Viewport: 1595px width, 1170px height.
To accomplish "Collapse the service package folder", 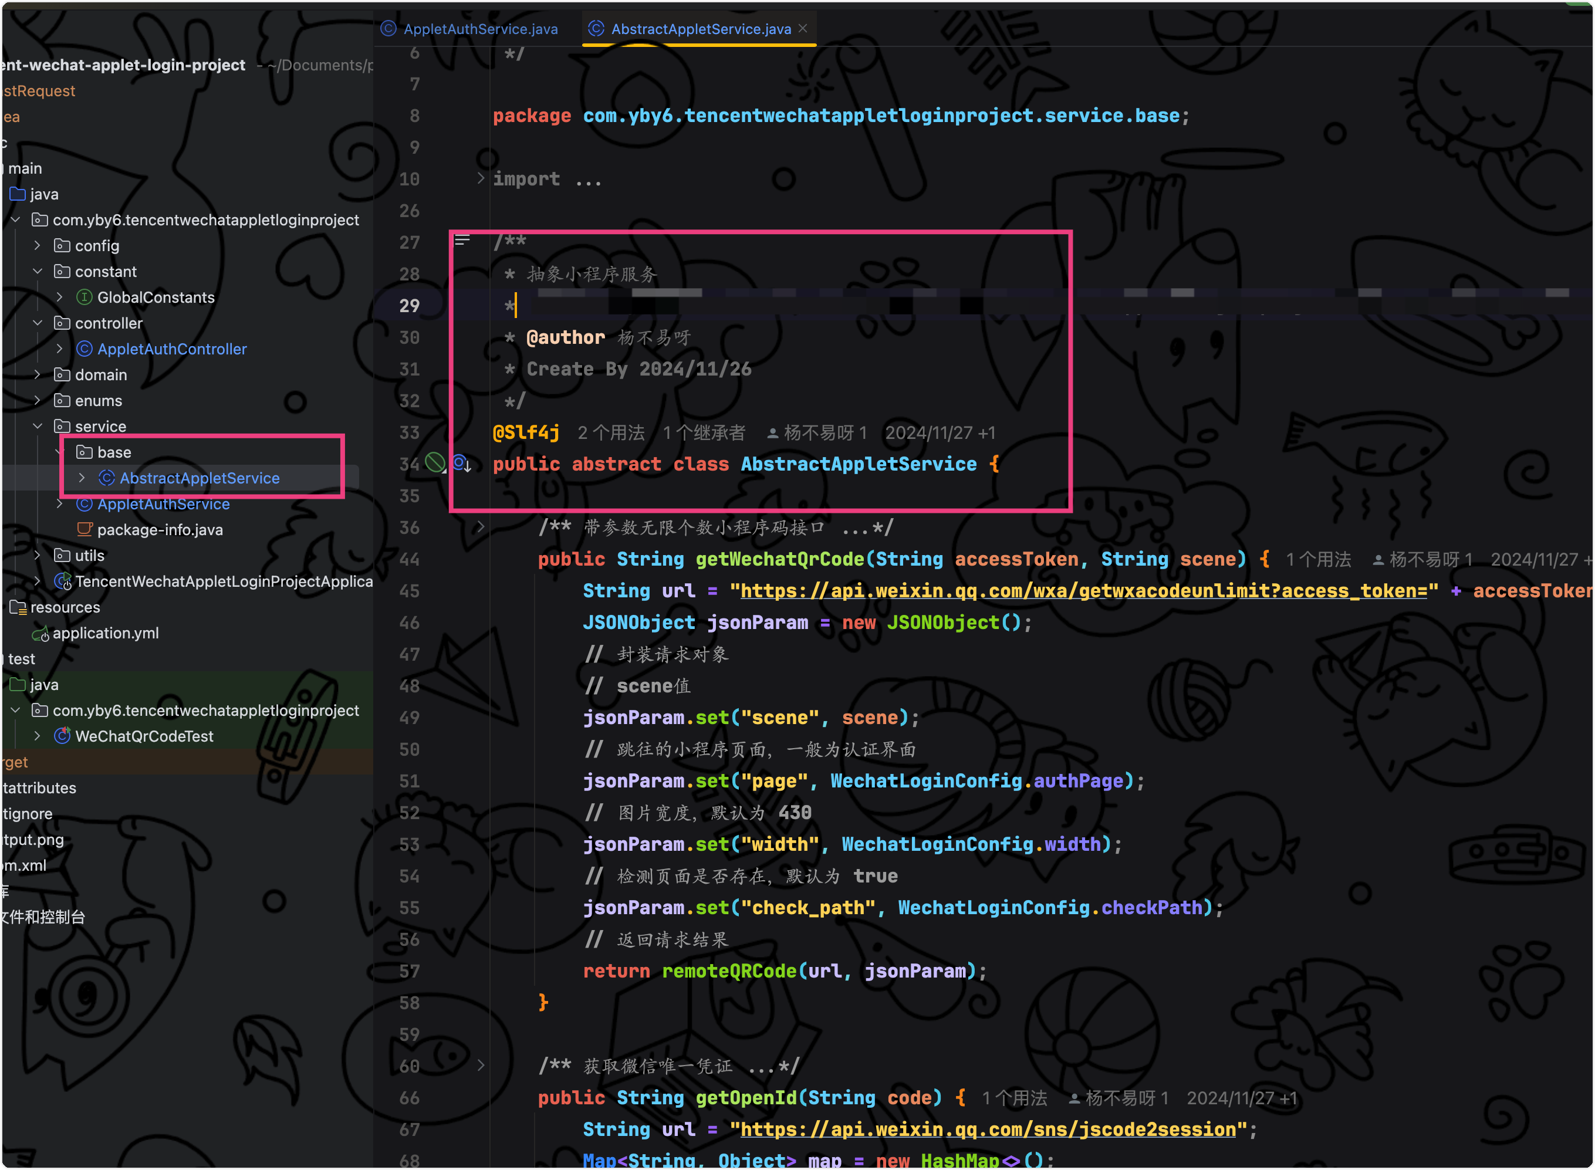I will (x=38, y=425).
